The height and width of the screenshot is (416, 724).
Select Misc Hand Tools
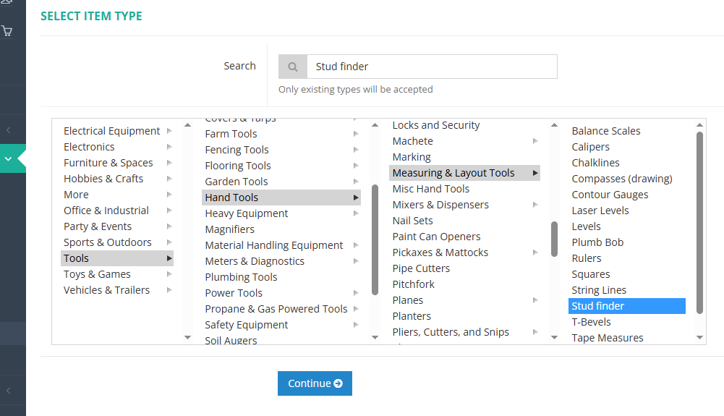431,189
